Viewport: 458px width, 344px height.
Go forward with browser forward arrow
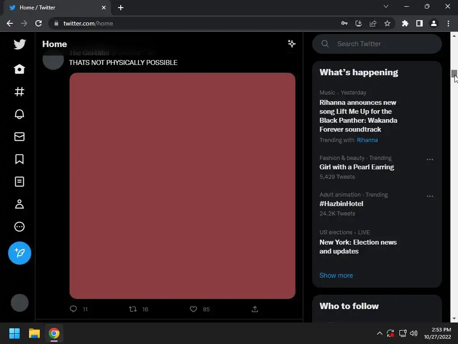click(24, 23)
